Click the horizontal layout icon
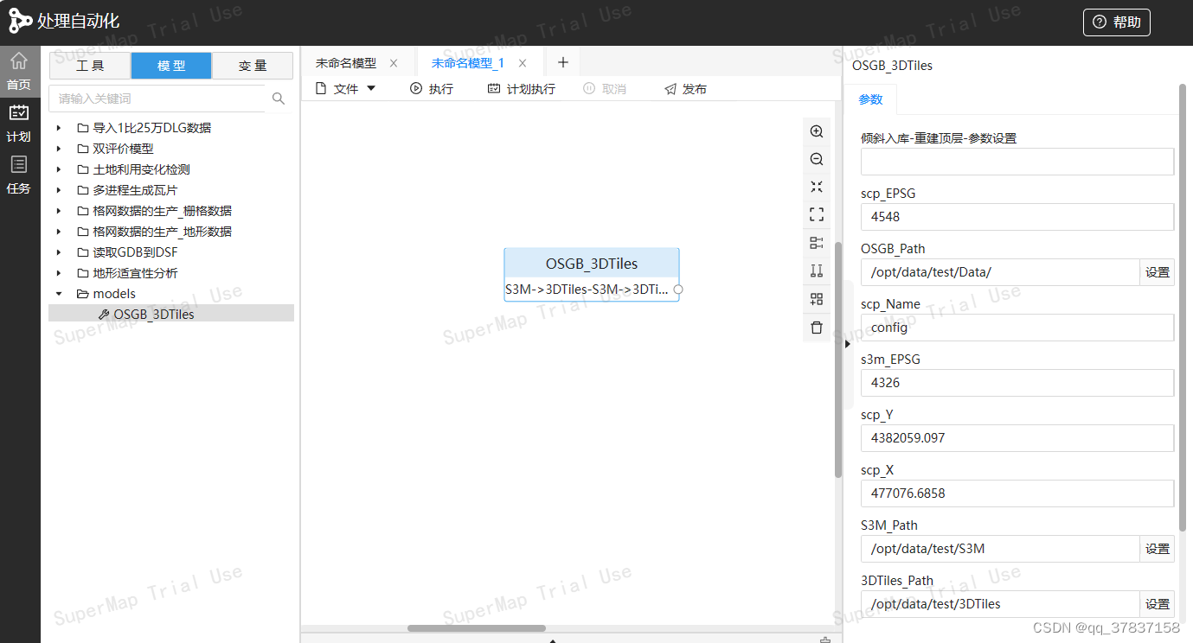The image size is (1193, 643). pyautogui.click(x=817, y=243)
